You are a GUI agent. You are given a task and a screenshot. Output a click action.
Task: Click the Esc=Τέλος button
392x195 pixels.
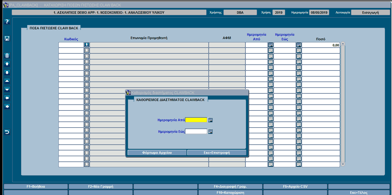click(x=359, y=193)
